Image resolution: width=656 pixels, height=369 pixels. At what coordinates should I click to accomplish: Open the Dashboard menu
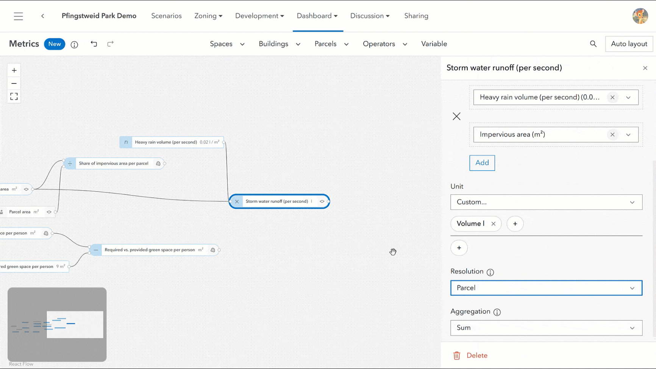(x=317, y=16)
